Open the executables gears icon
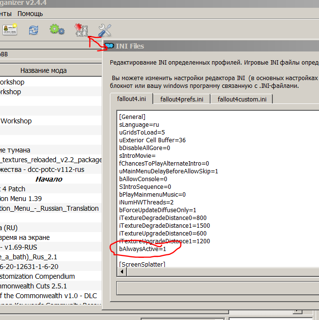 point(56,30)
